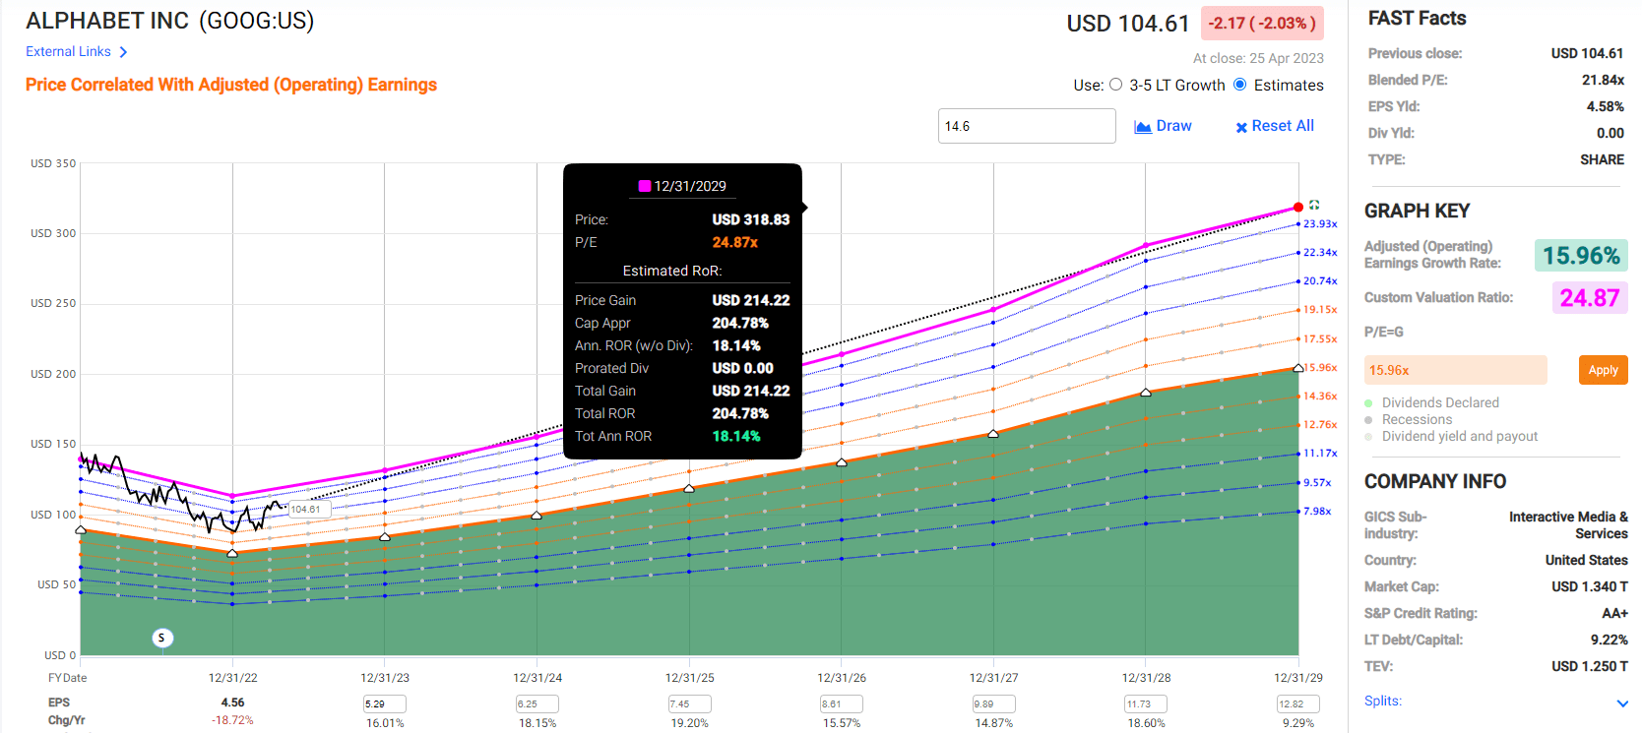Apply the P/E=G valuation ratio
This screenshot has height=733, width=1642.
click(1603, 370)
